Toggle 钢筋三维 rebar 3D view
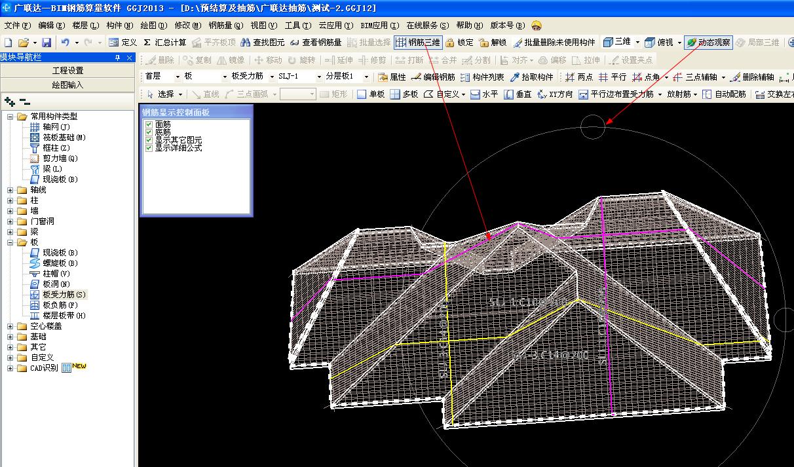Screen dimensions: 794x467 tap(418, 42)
